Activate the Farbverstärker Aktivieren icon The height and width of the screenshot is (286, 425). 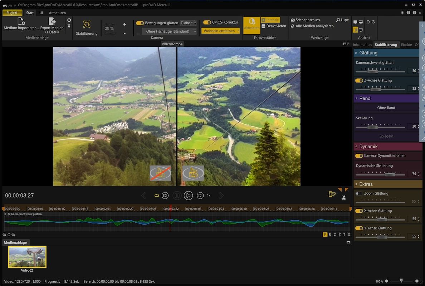[251, 22]
